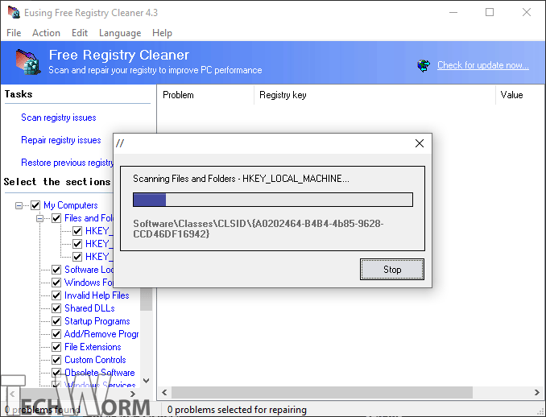Uncheck Startup Programs checkbox
The image size is (546, 417).
point(56,321)
